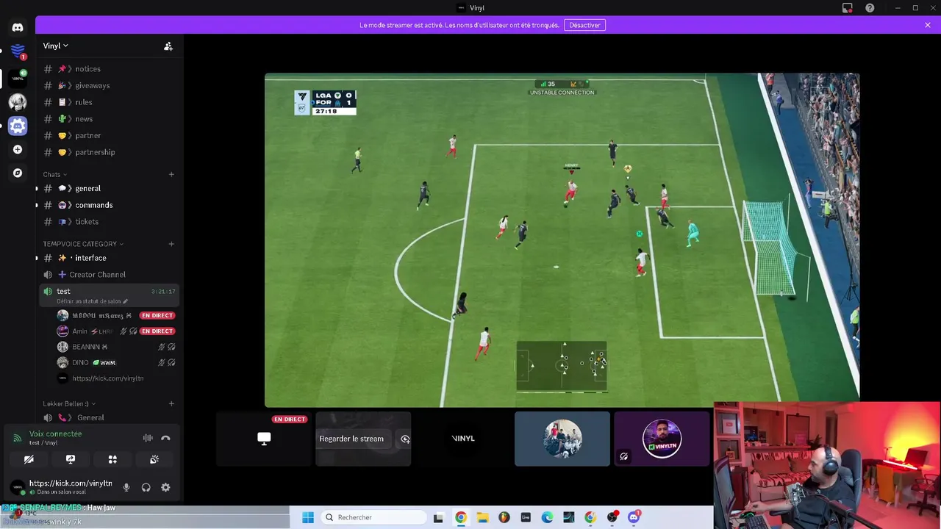Image resolution: width=941 pixels, height=529 pixels.
Task: Open the tickets channel
Action: coord(109,222)
